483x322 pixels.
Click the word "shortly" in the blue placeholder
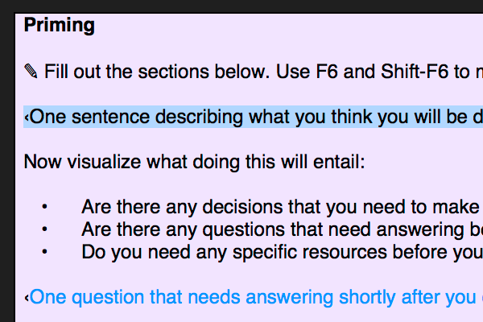click(x=367, y=298)
